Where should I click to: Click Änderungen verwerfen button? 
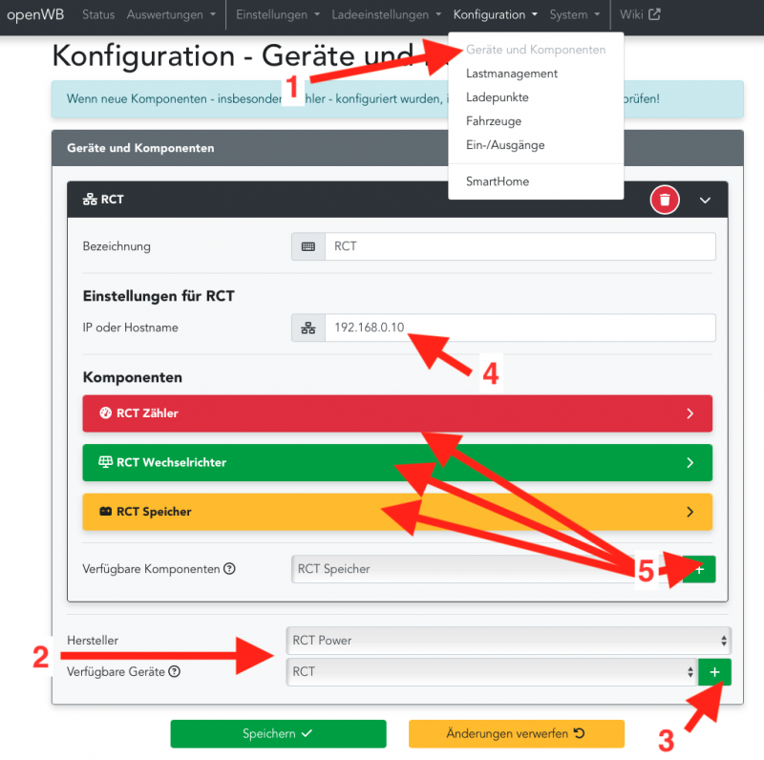[516, 733]
